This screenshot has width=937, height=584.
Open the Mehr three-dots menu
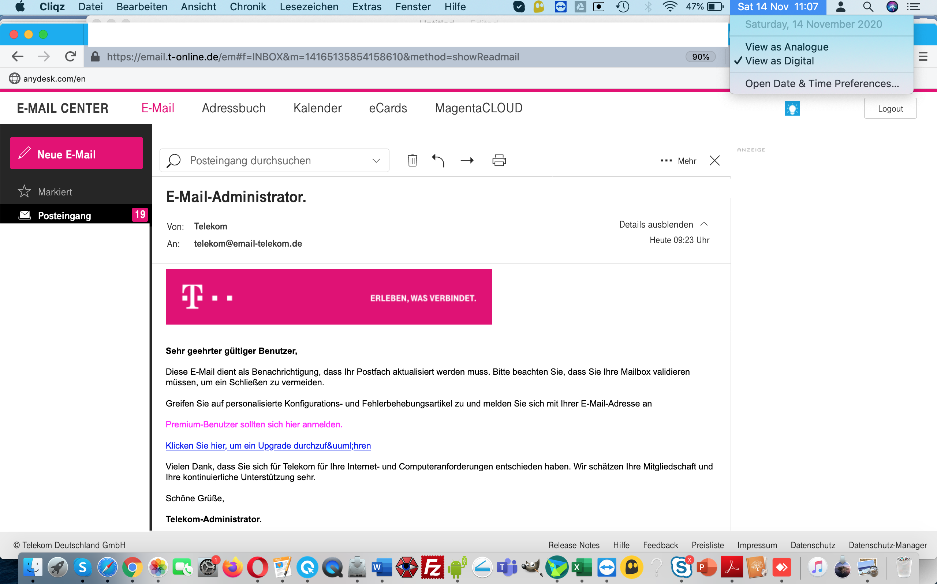(678, 161)
